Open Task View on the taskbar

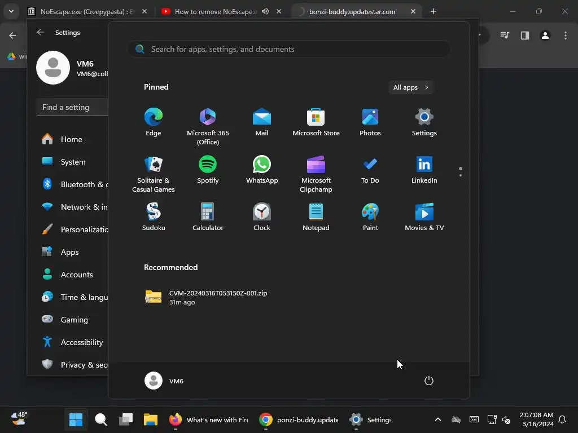125,419
